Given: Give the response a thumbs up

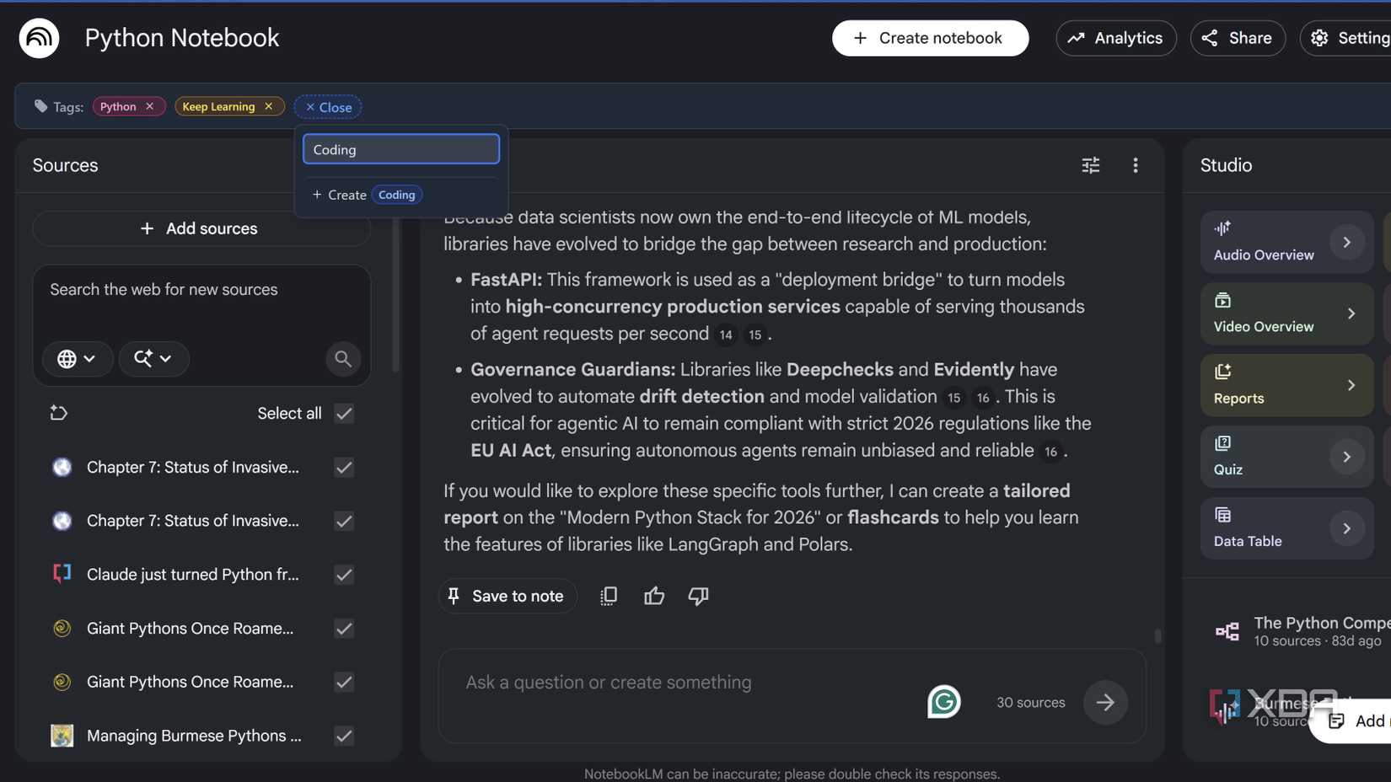Looking at the screenshot, I should pyautogui.click(x=654, y=596).
